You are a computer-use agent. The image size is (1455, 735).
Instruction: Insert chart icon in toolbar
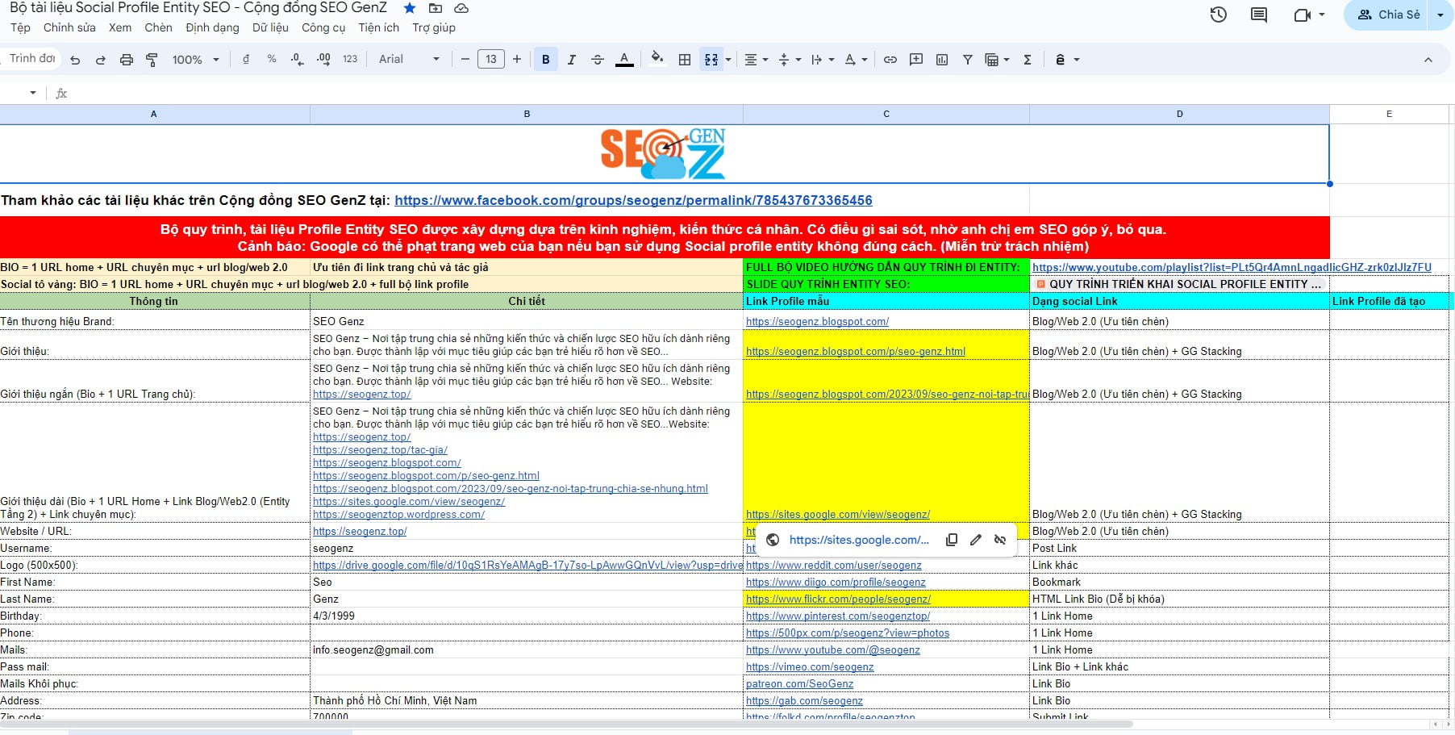tap(942, 60)
